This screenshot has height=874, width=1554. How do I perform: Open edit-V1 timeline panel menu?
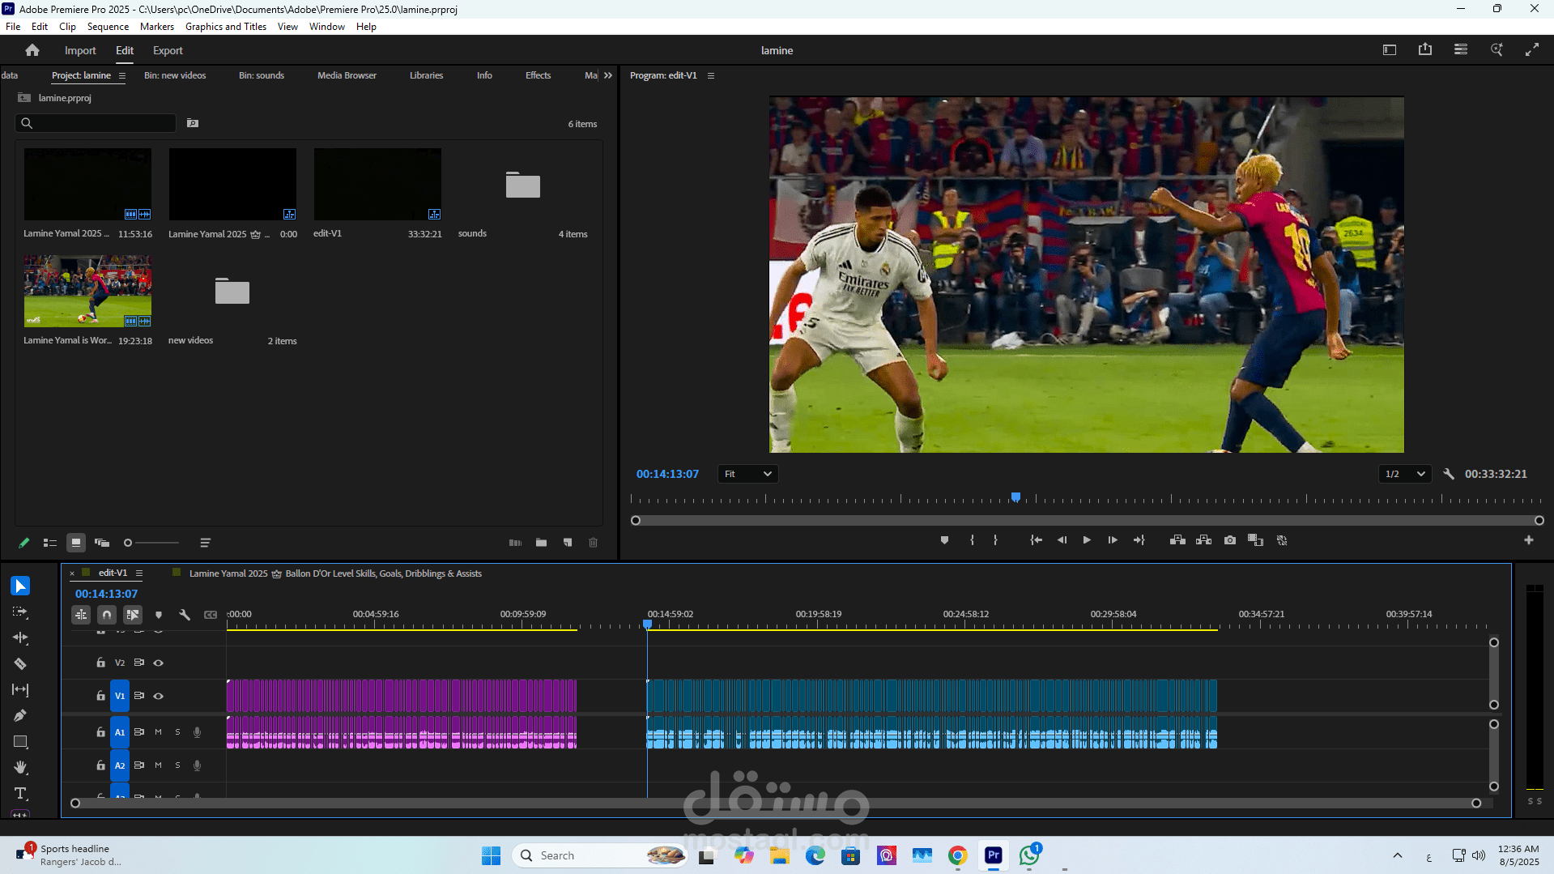(x=139, y=573)
